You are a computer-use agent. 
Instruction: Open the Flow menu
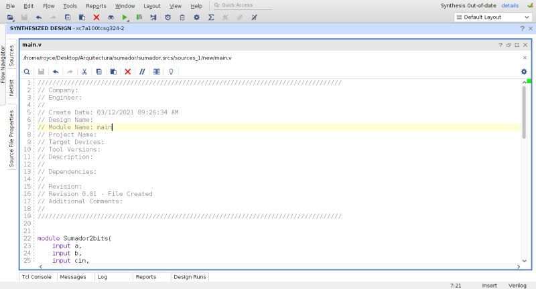48,6
